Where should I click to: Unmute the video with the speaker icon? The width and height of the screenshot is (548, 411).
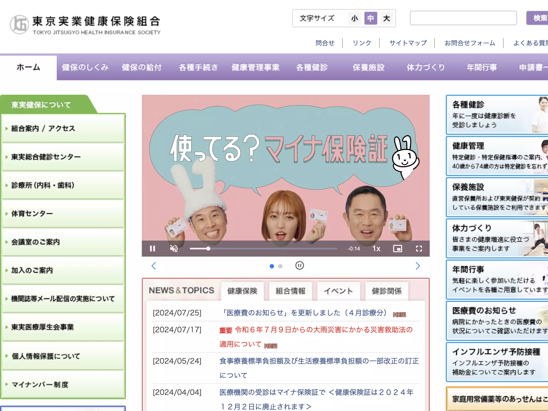tap(174, 249)
